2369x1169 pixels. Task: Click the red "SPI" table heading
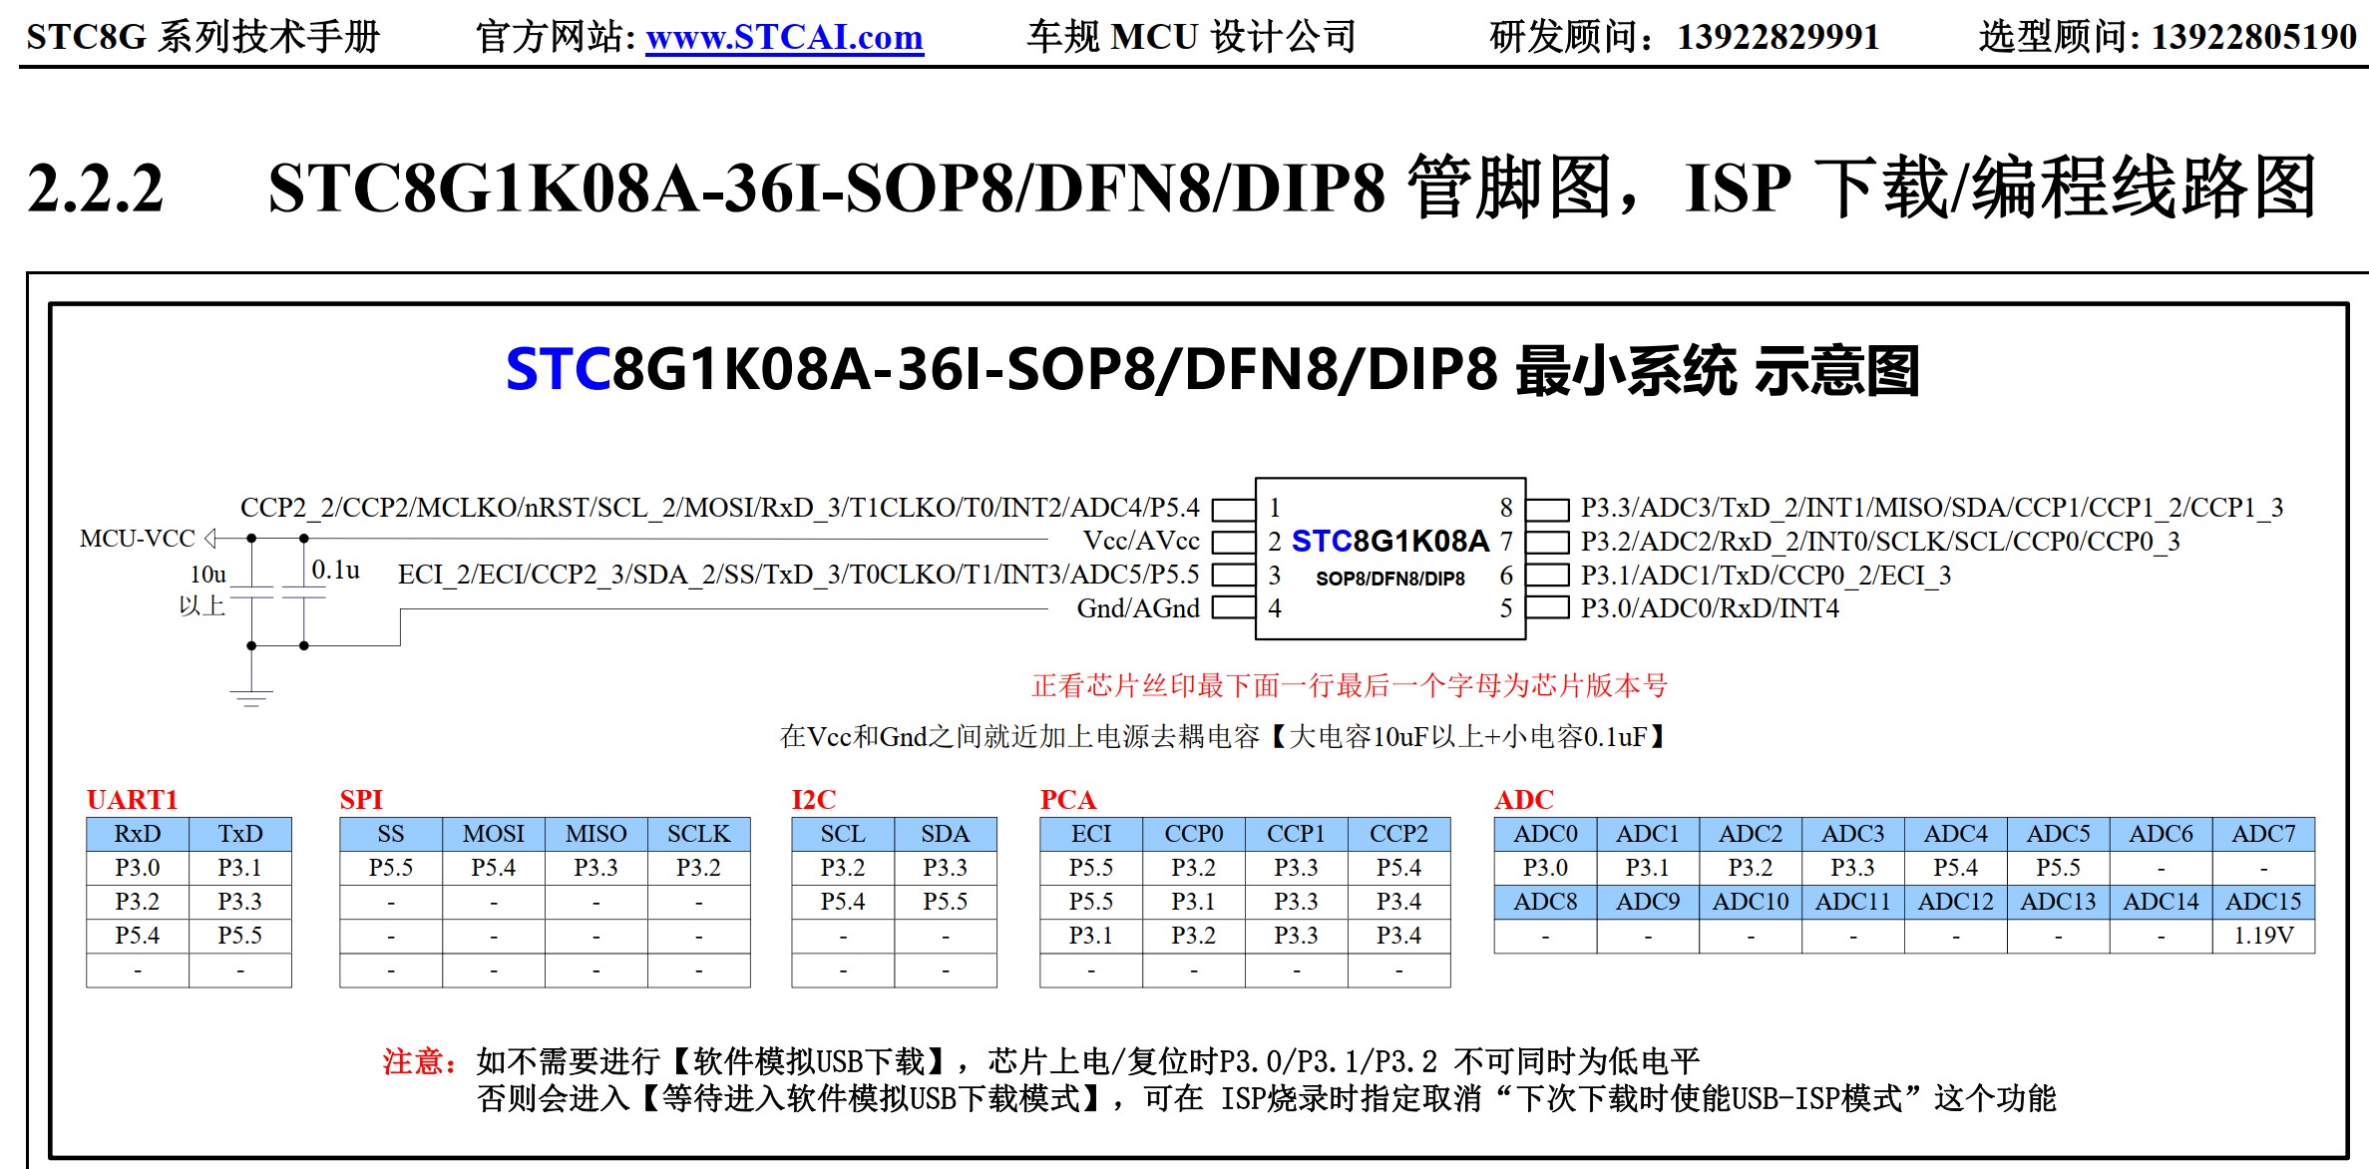pos(361,800)
